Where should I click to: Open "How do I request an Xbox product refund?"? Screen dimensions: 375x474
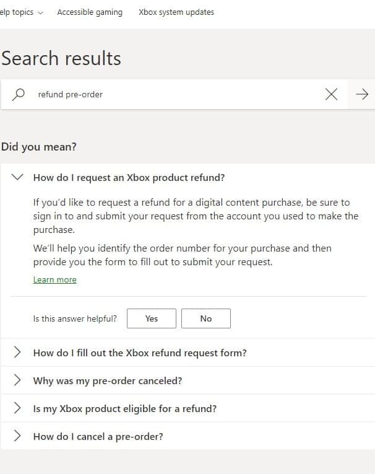click(129, 177)
